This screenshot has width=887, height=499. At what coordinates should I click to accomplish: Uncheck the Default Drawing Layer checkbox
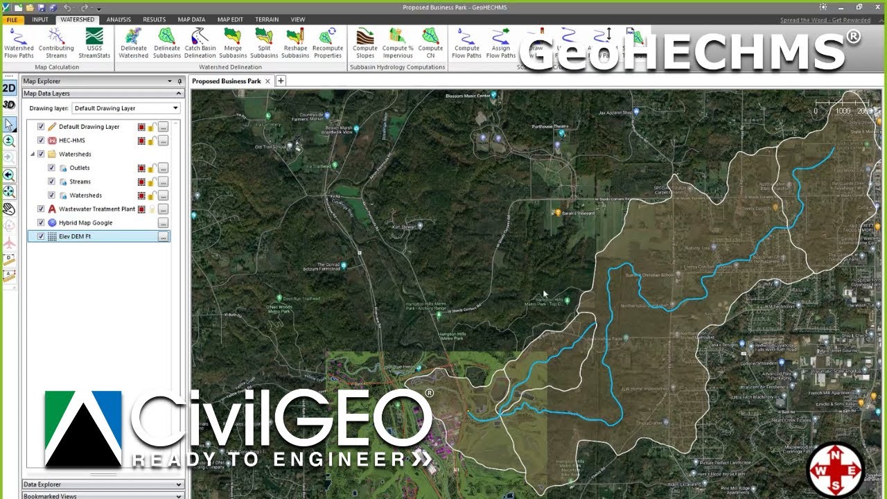(x=41, y=127)
